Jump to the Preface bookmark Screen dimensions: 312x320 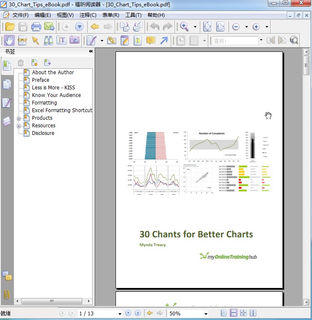40,80
